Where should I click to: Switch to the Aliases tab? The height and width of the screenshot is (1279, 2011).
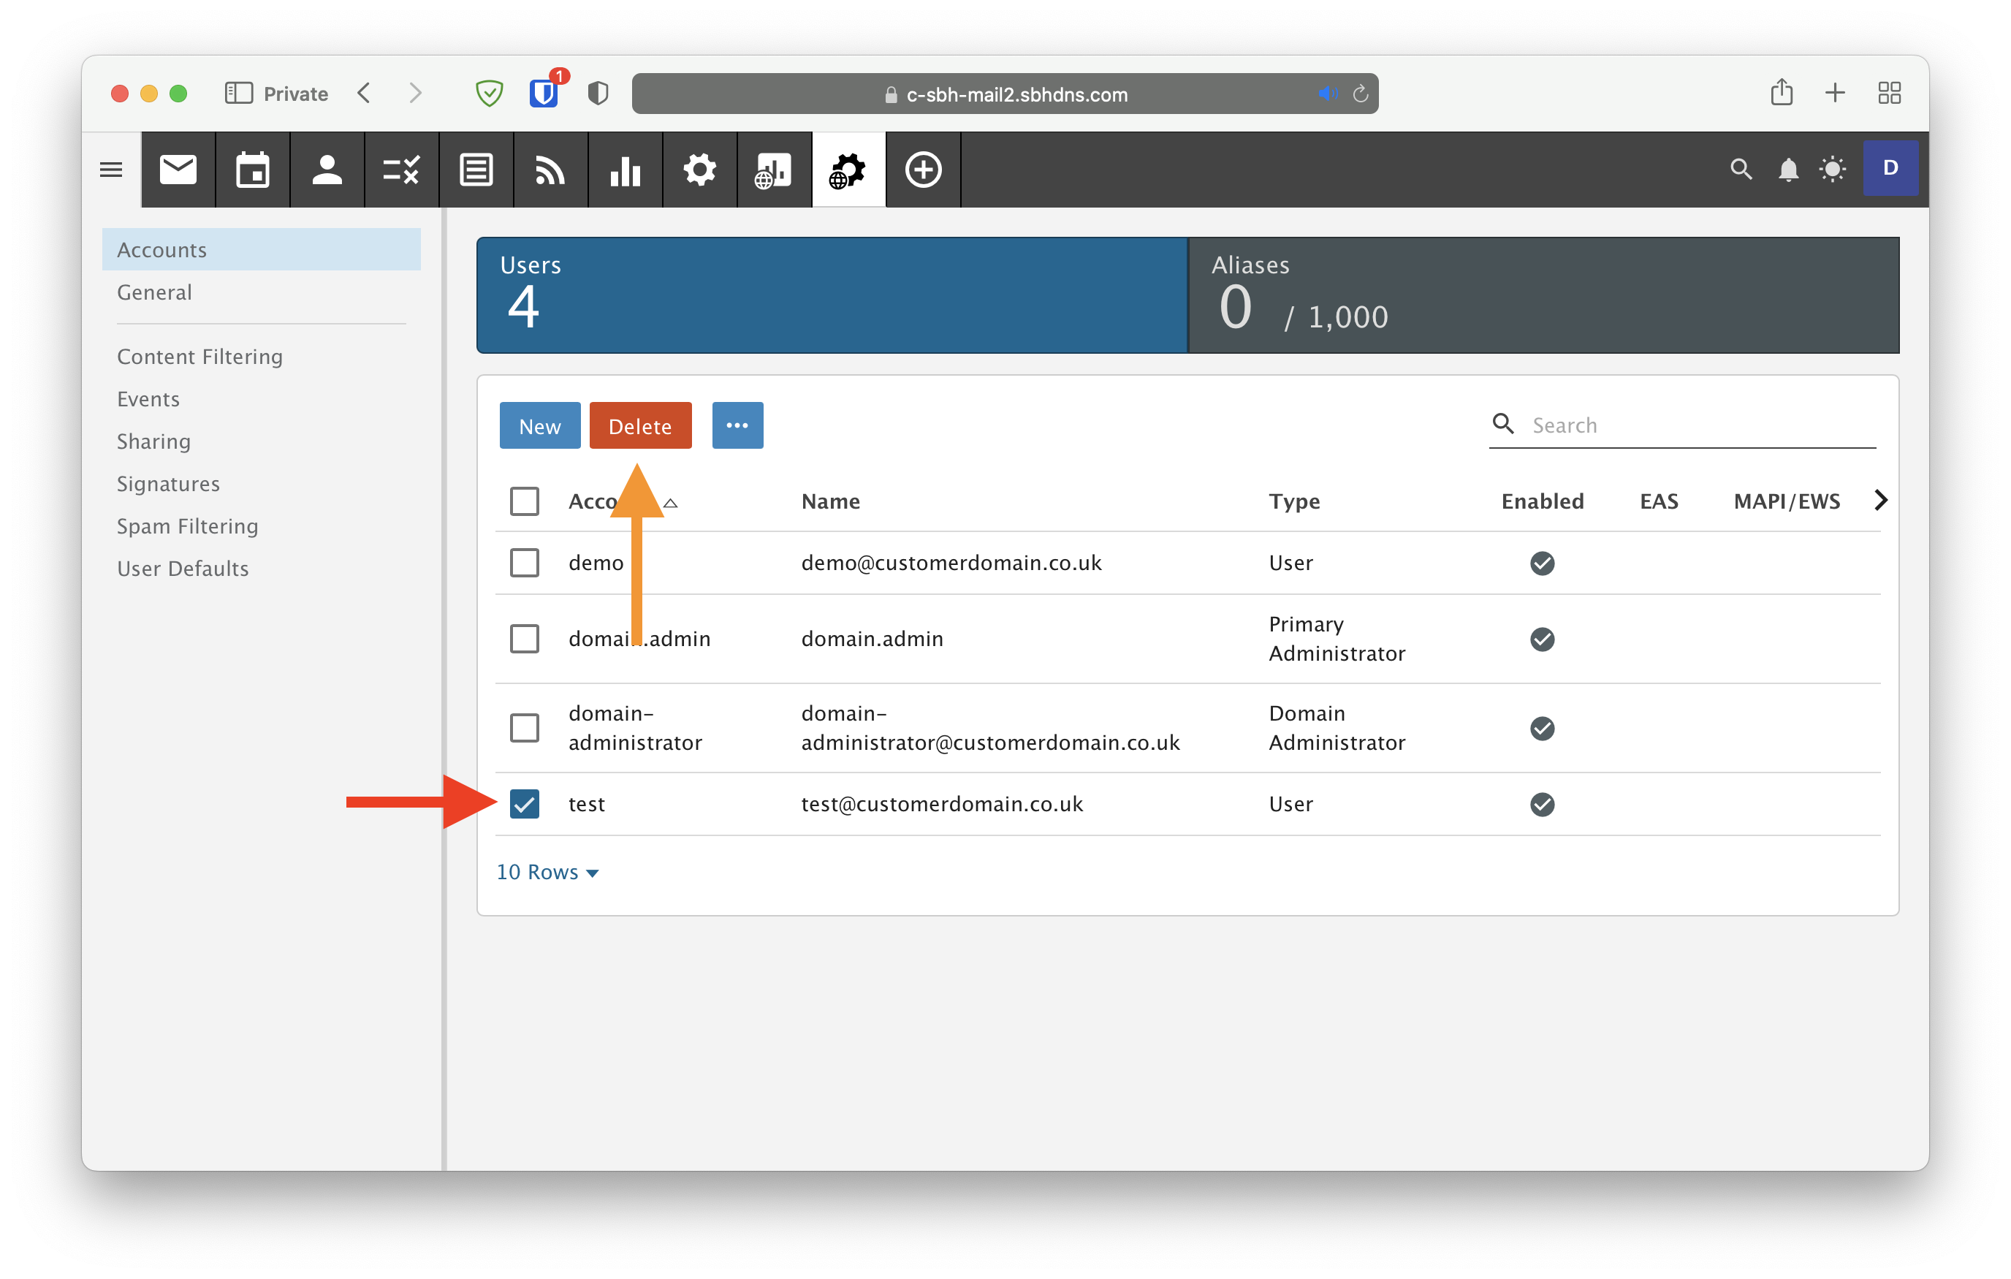point(1543,295)
